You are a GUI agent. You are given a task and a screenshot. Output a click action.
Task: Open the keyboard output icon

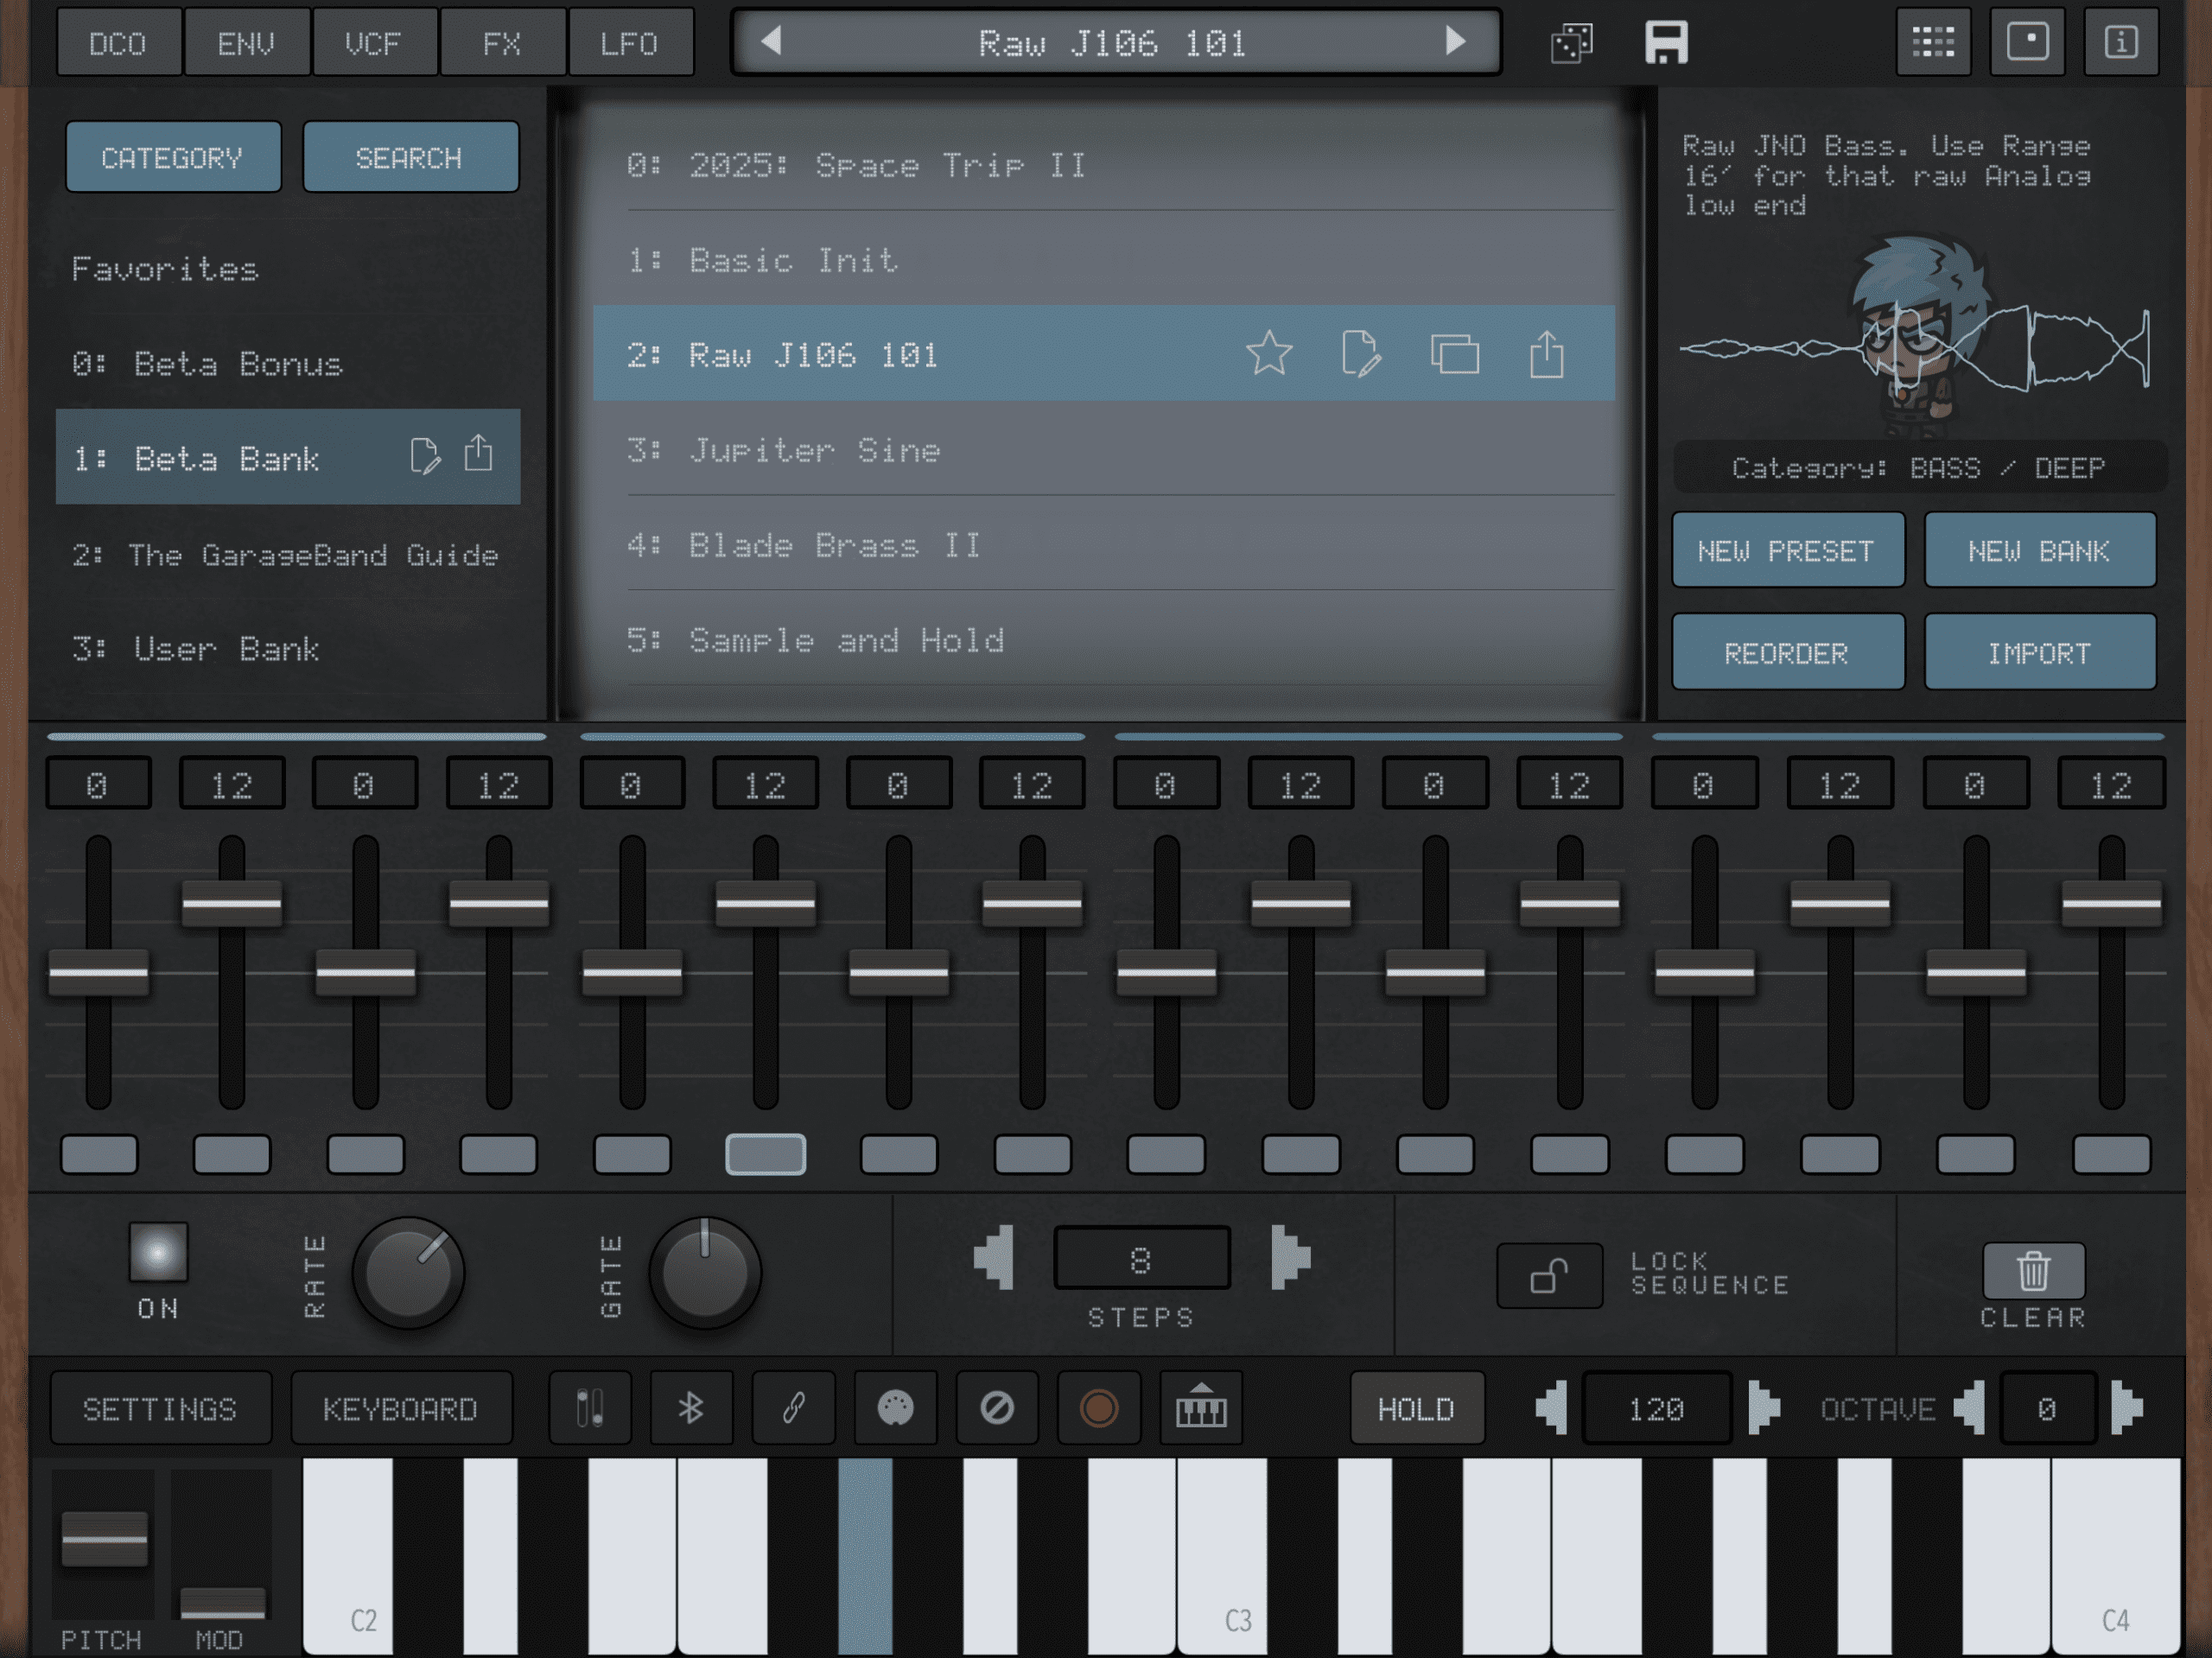pos(1201,1408)
